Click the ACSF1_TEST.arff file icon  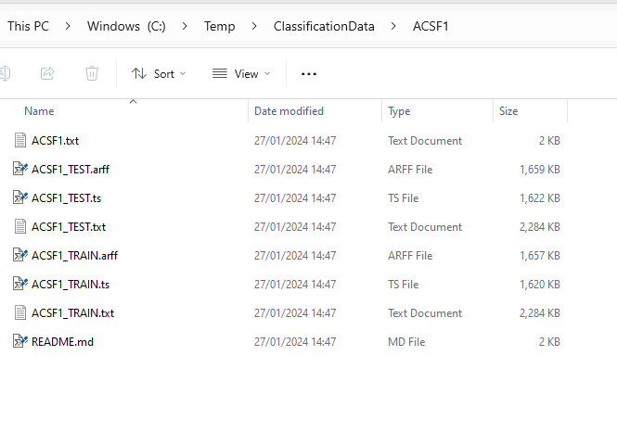pyautogui.click(x=20, y=170)
